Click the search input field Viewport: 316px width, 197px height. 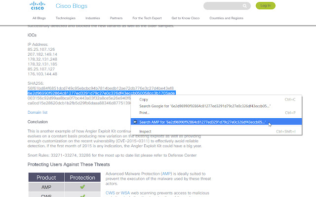tap(227, 6)
